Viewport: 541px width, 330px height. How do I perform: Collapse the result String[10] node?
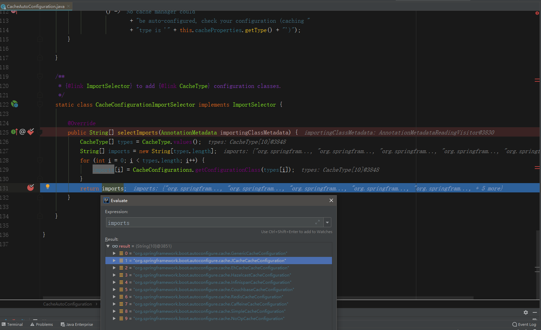[108, 246]
